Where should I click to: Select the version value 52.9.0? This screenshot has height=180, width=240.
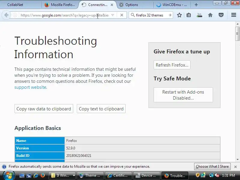71,148
